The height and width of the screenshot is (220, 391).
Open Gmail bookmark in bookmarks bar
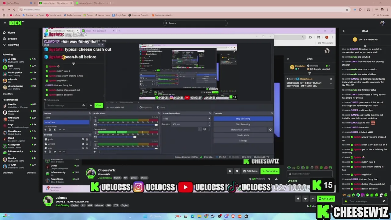[40, 15]
